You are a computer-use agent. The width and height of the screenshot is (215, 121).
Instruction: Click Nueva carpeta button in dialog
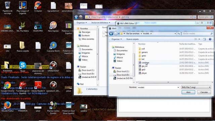132,39
